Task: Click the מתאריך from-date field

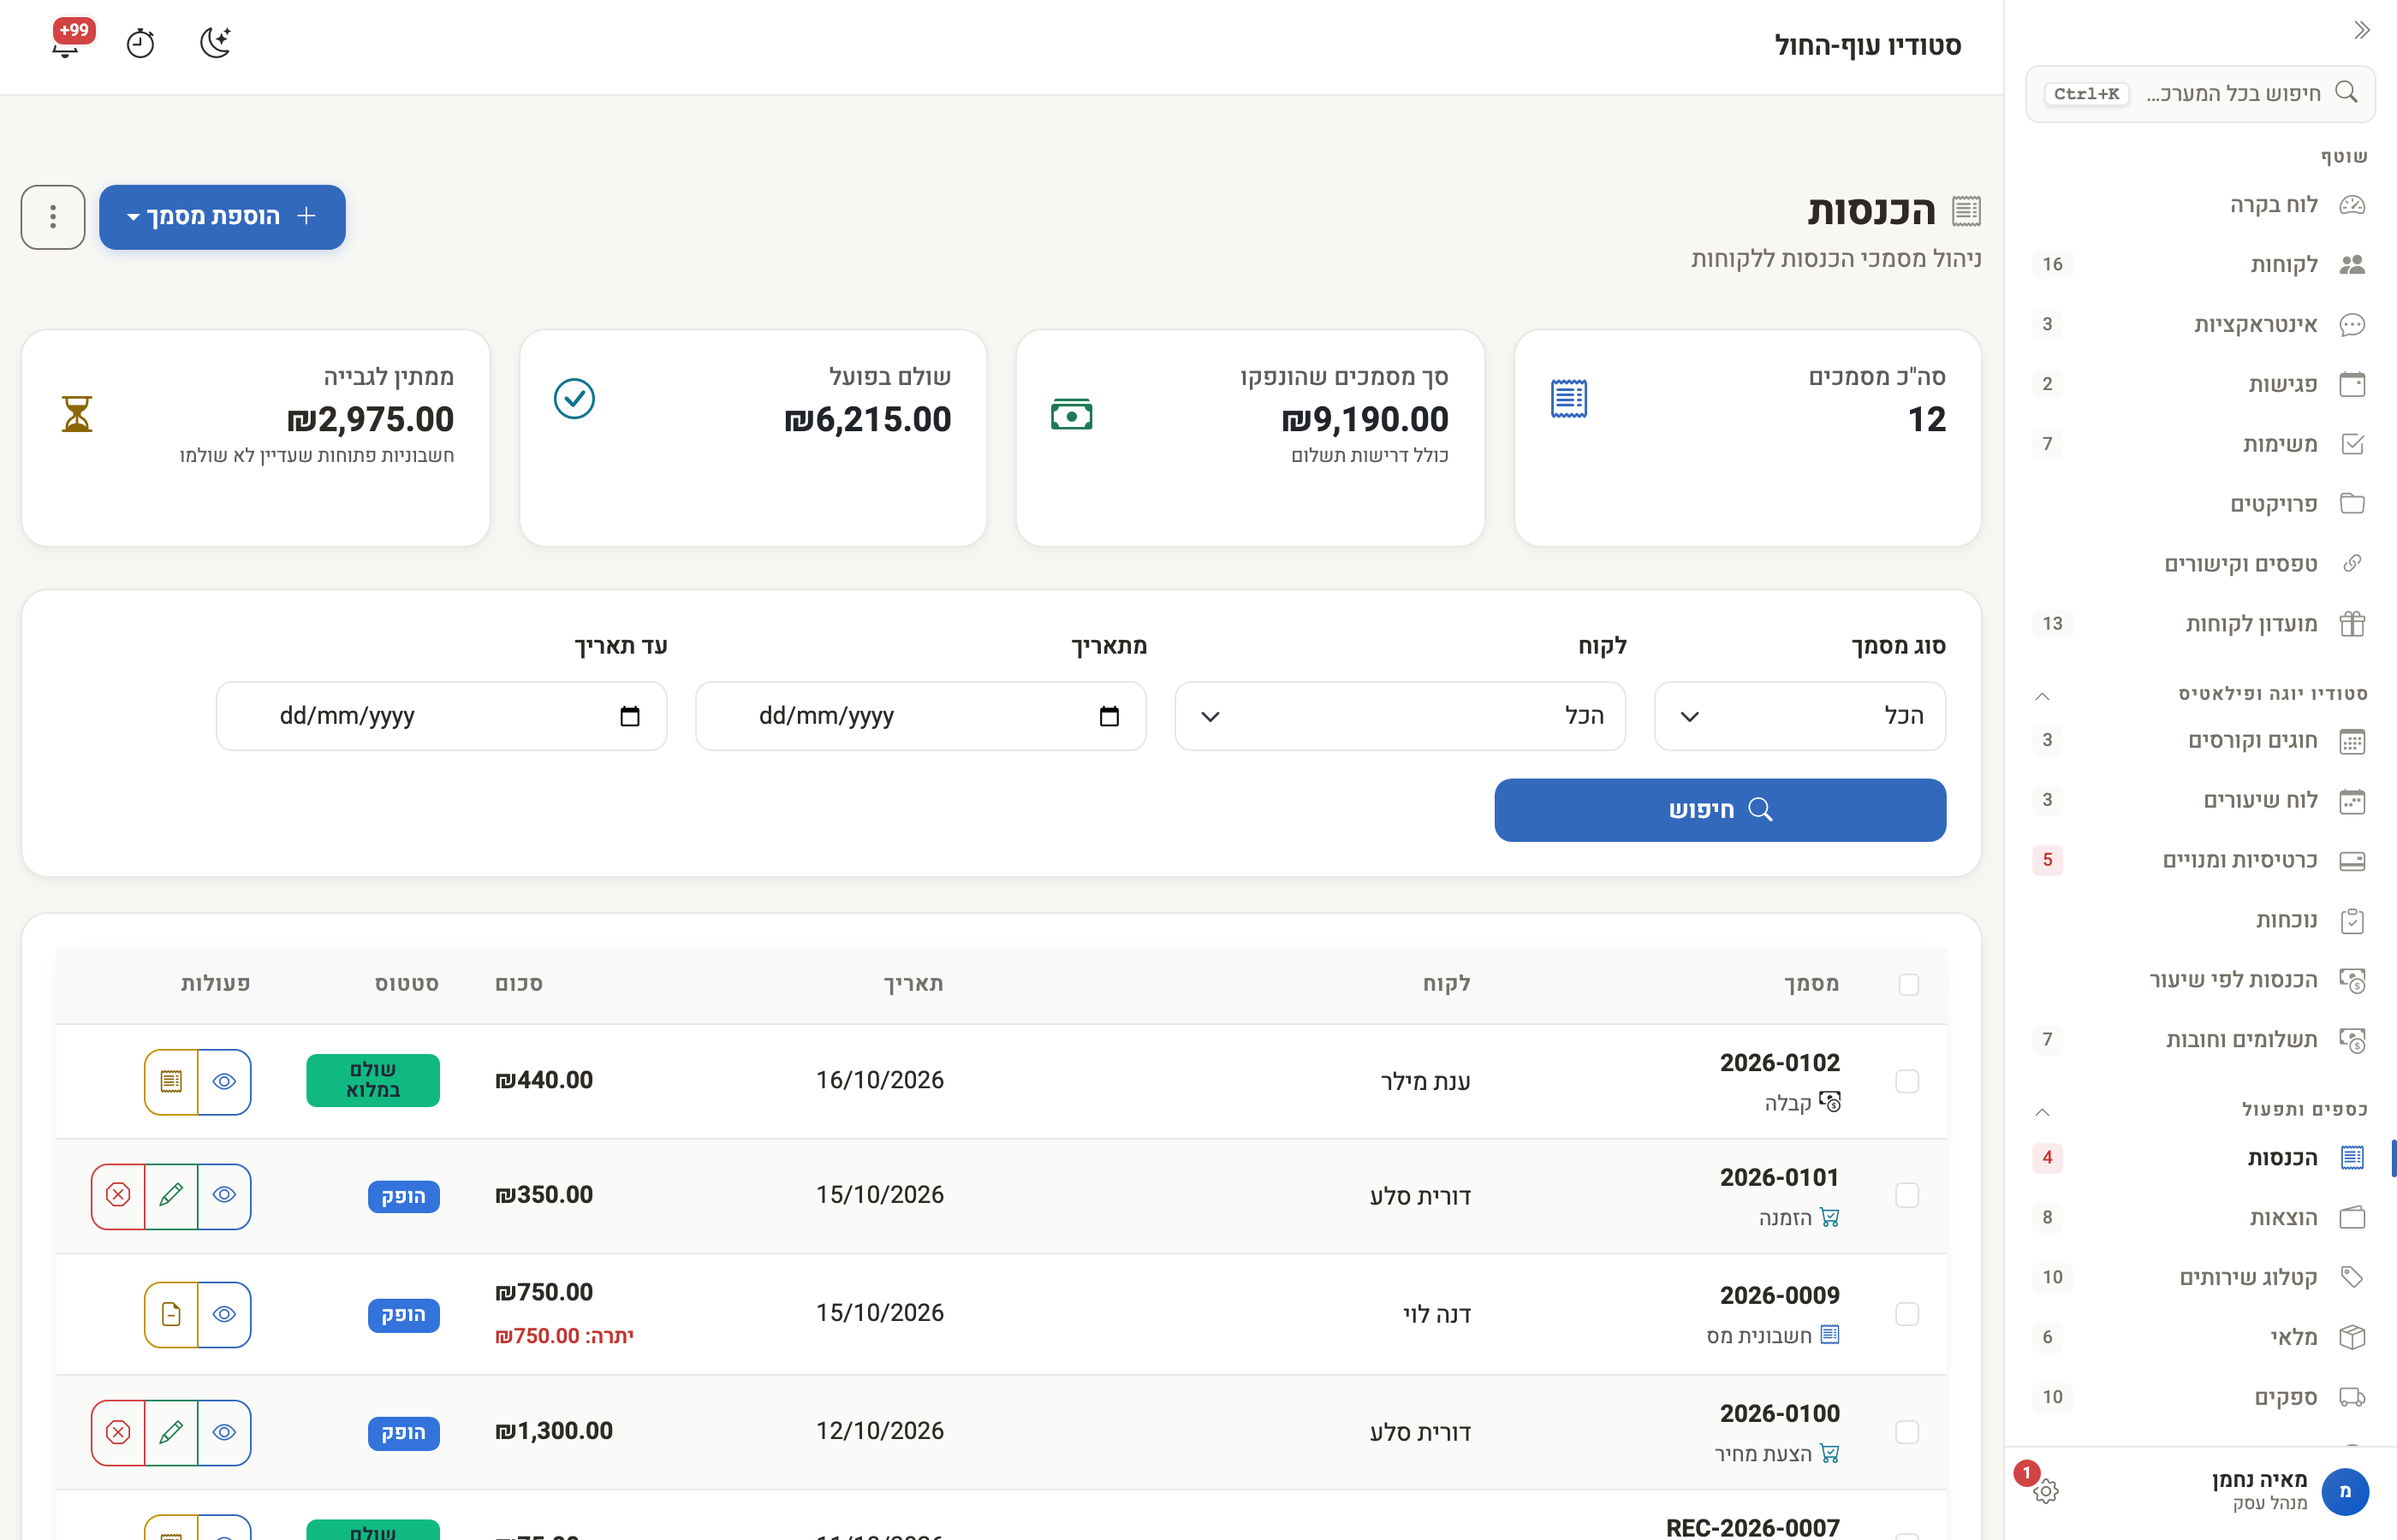Action: (920, 716)
